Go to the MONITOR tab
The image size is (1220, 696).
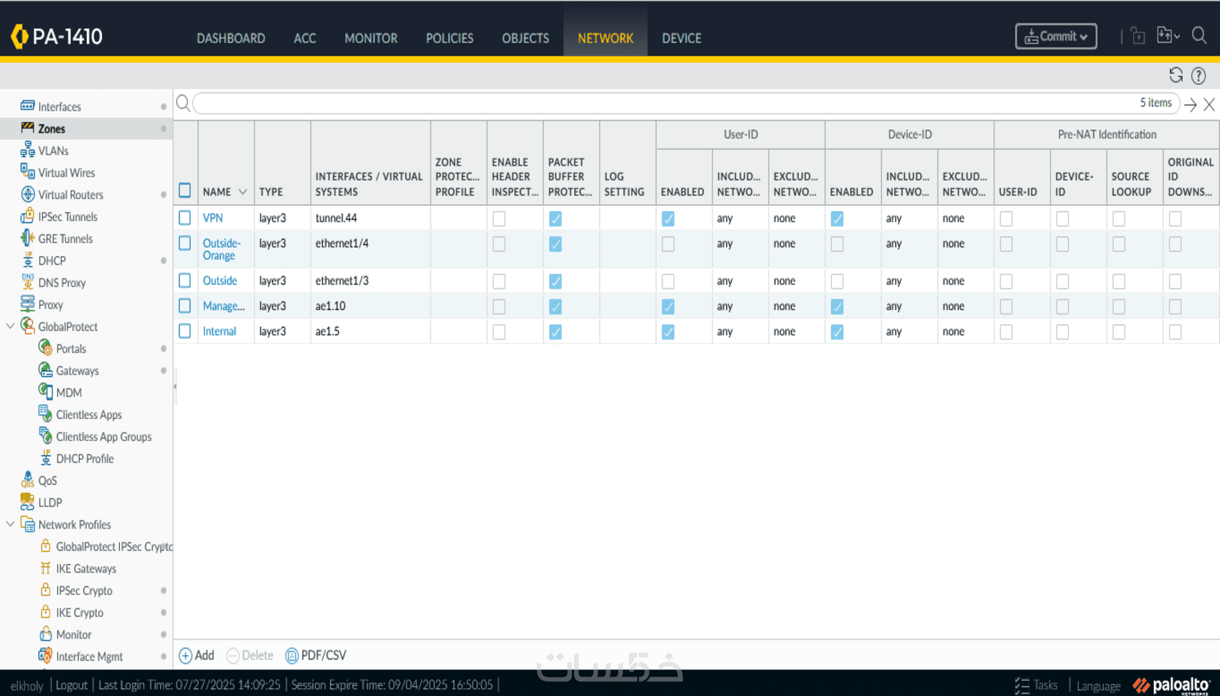pos(371,38)
